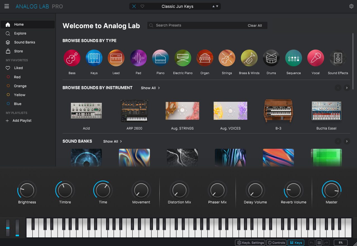Pick the Brass & Winds category icon
Screen dimensions: 357x246
pyautogui.click(x=249, y=58)
